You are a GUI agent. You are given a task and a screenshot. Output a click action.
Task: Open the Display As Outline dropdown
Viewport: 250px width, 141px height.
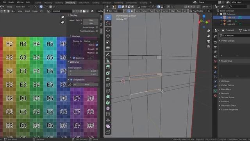(x=91, y=41)
